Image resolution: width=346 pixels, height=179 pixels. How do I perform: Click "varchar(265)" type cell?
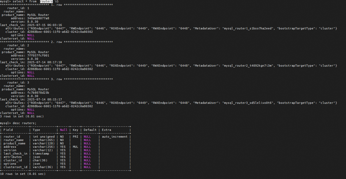pos(44,140)
